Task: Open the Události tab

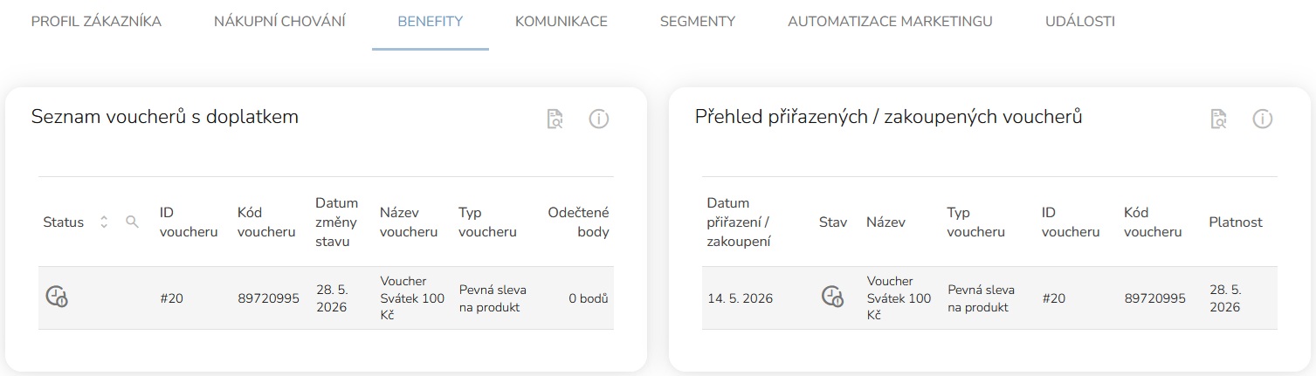Action: click(1080, 22)
